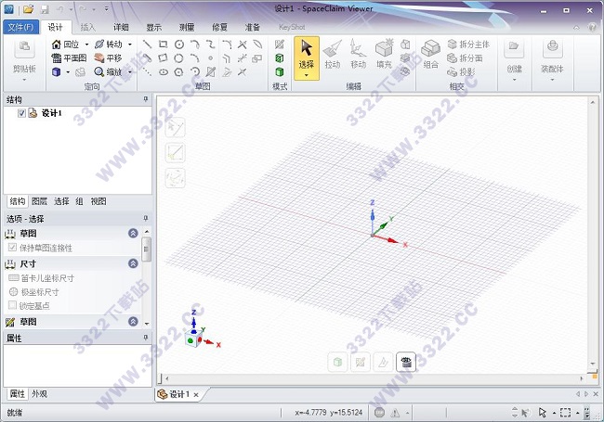Image resolution: width=604 pixels, height=422 pixels.
Task: Activate the 移动 move tool
Action: click(359, 55)
